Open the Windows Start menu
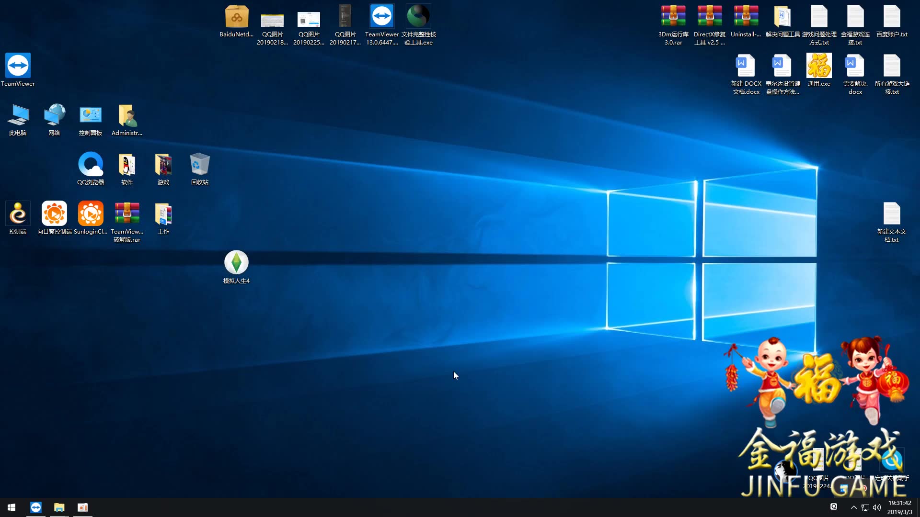The width and height of the screenshot is (920, 517). [x=11, y=507]
